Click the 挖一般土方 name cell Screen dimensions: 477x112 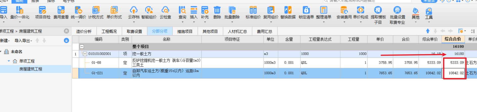click(167, 54)
